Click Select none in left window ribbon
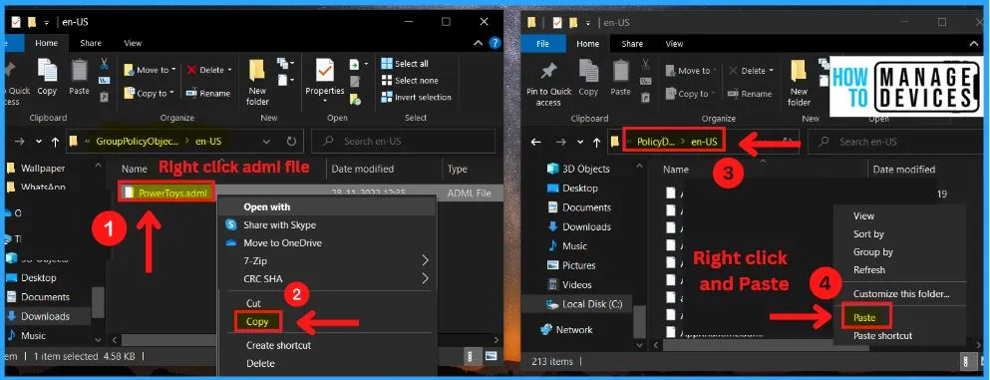990x380 pixels. pos(410,81)
